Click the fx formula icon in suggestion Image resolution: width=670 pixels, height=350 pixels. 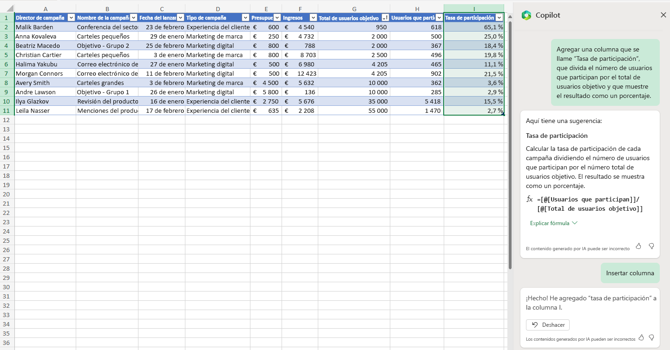pyautogui.click(x=529, y=199)
